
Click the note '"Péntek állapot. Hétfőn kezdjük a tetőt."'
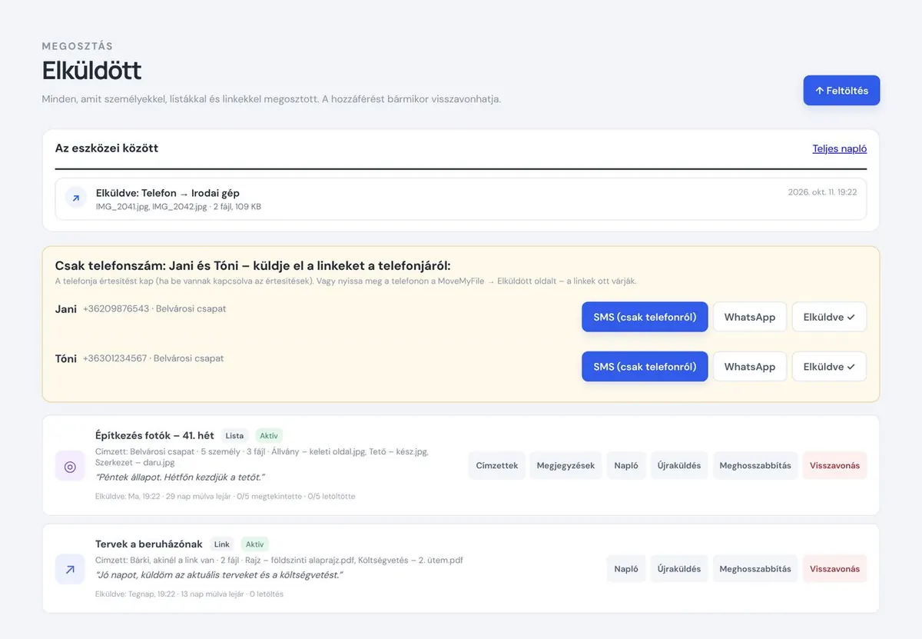(x=180, y=478)
